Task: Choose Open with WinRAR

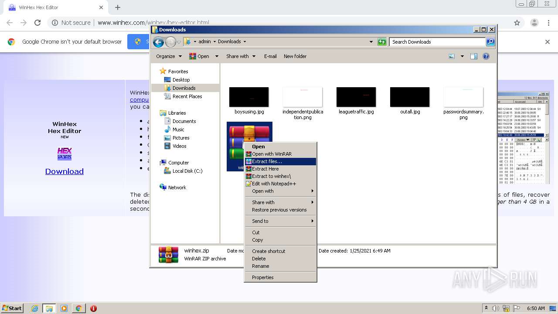Action: point(280,154)
